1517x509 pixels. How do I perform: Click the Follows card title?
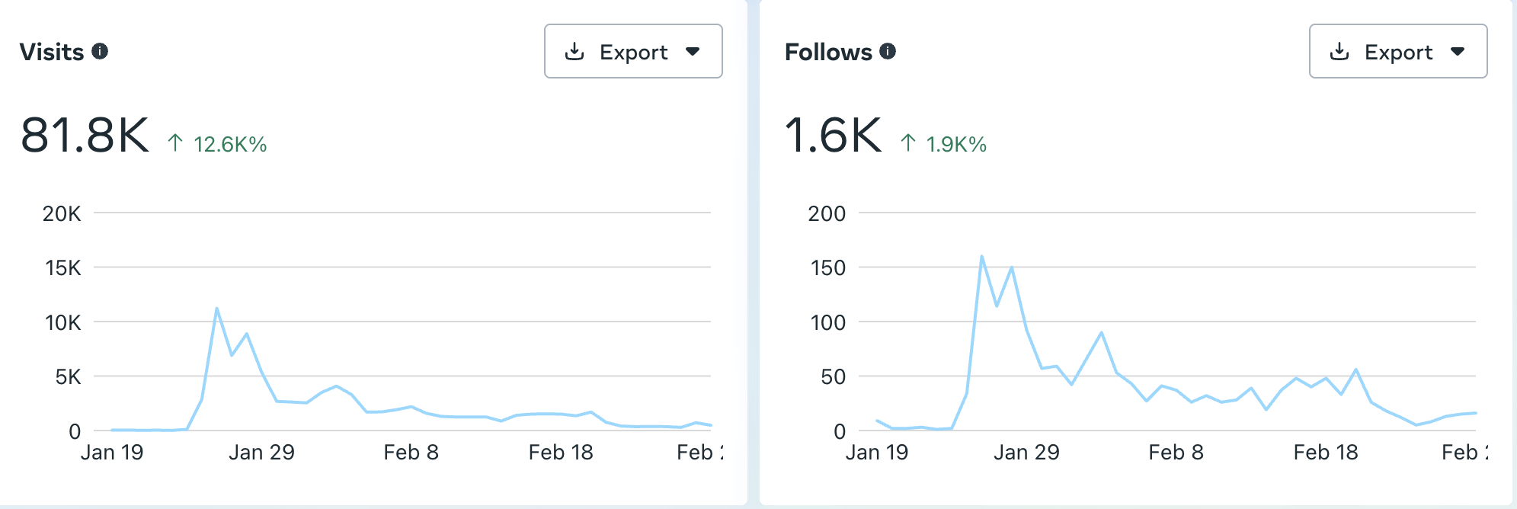tap(828, 52)
